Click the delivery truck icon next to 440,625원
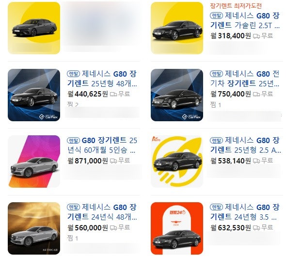 coord(113,95)
